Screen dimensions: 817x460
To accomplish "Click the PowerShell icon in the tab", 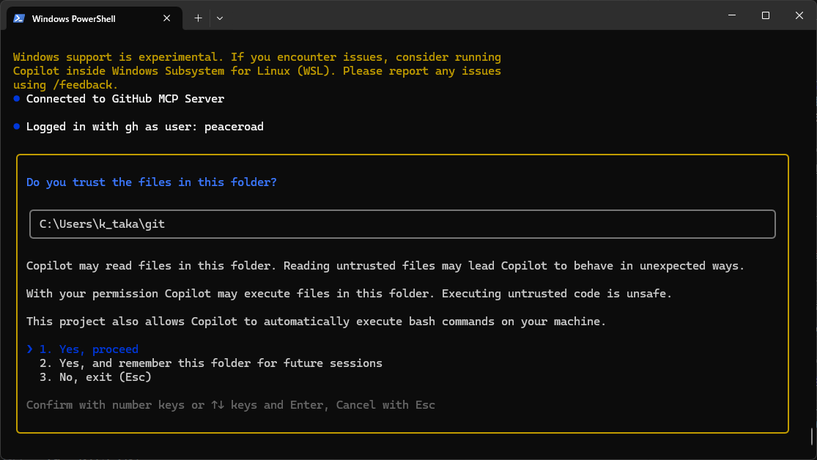I will 19,18.
